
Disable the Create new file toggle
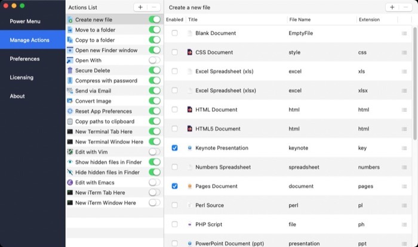click(155, 20)
